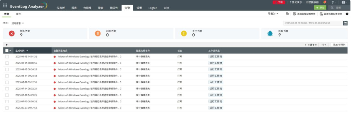
Task: Click the 添加告警配置文件 document icon
Action: click(294, 14)
